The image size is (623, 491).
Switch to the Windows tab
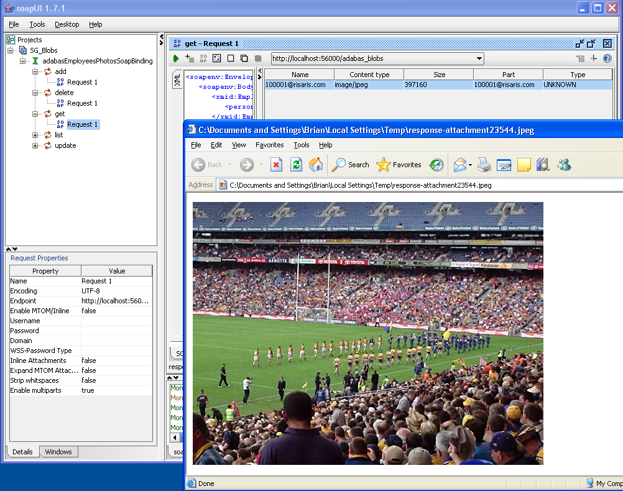point(58,452)
